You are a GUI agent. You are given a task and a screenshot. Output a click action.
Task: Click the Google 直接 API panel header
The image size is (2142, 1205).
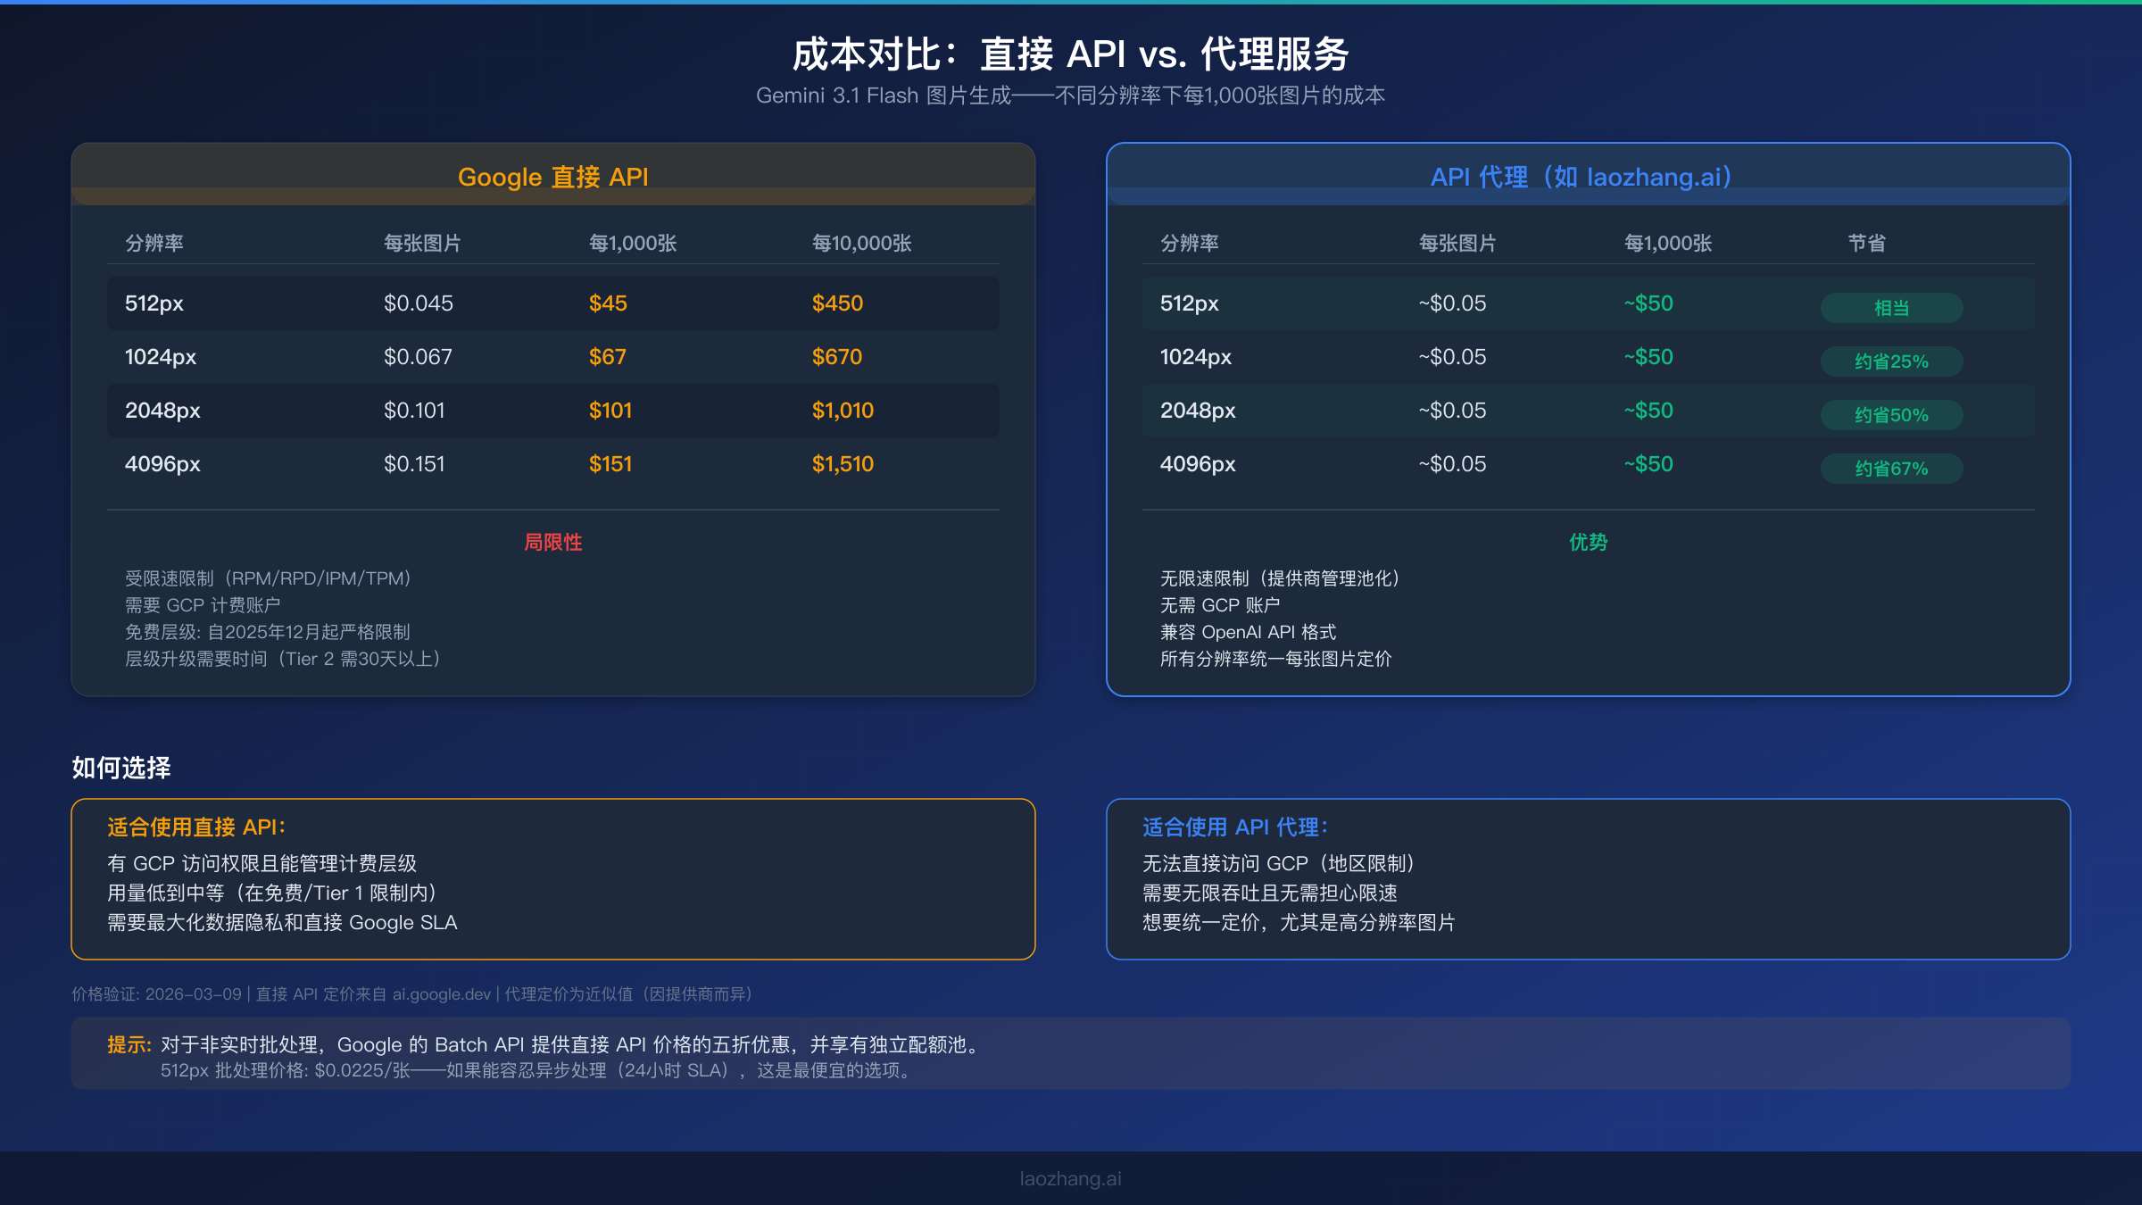(x=553, y=176)
